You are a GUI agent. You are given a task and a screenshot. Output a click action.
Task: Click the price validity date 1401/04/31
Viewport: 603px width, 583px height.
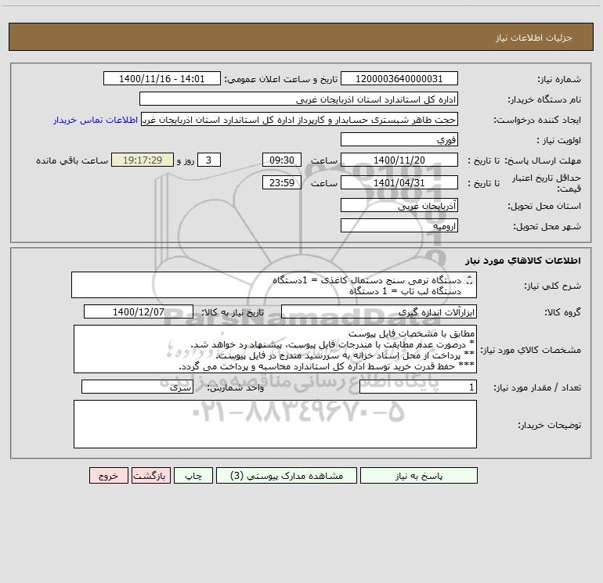[399, 182]
